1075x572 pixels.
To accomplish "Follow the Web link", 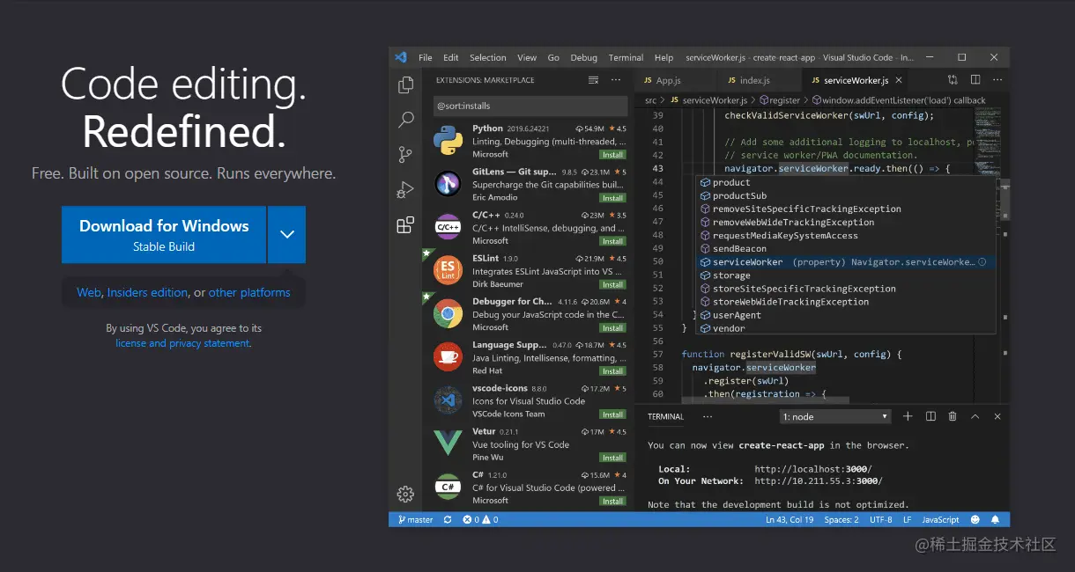I will click(89, 292).
